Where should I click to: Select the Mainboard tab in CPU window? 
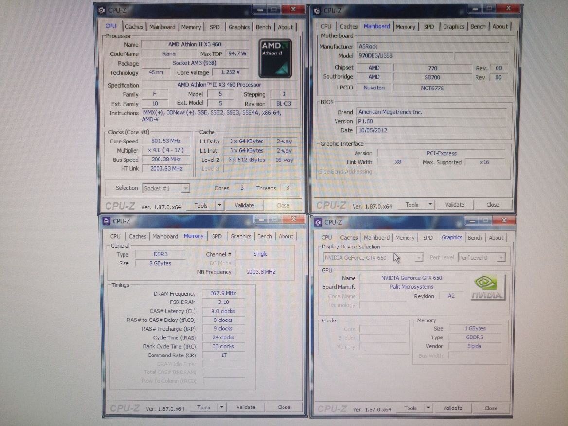tap(162, 27)
